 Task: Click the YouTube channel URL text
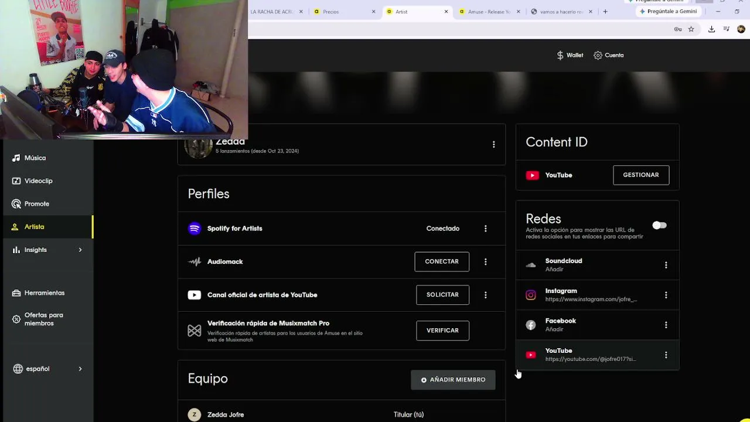tap(591, 359)
